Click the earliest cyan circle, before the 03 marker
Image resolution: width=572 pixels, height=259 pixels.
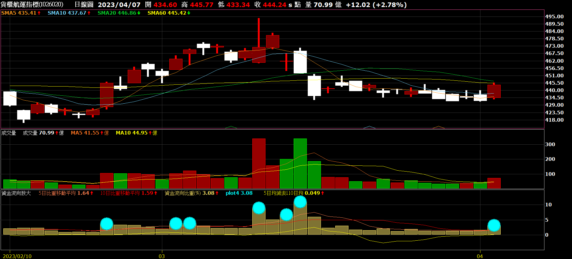click(107, 224)
